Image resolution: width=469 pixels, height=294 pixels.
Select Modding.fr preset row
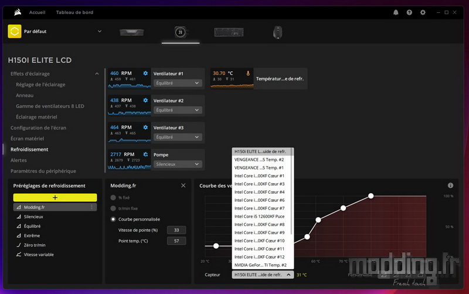click(x=55, y=207)
